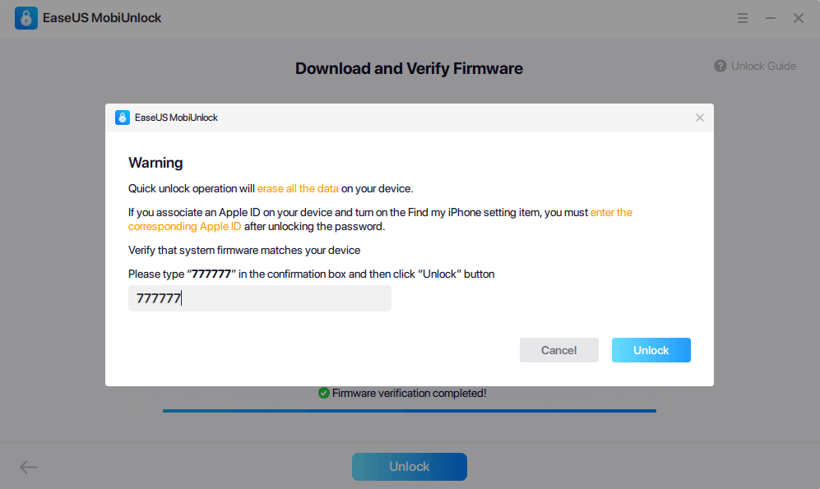Dismiss the warning dialog with its X
The height and width of the screenshot is (489, 820).
tap(700, 118)
